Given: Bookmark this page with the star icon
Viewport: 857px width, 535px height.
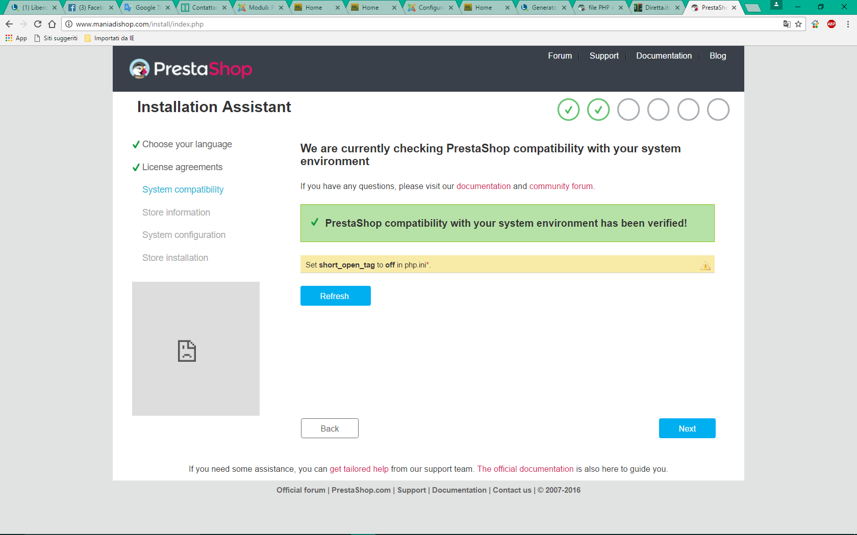Looking at the screenshot, I should coord(798,24).
